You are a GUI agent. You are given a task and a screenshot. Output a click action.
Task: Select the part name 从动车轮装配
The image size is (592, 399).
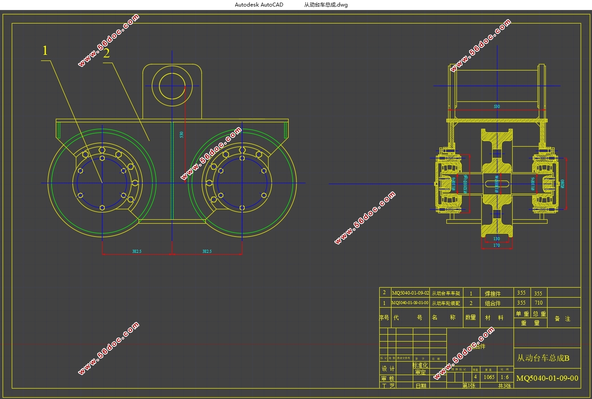pos(446,303)
